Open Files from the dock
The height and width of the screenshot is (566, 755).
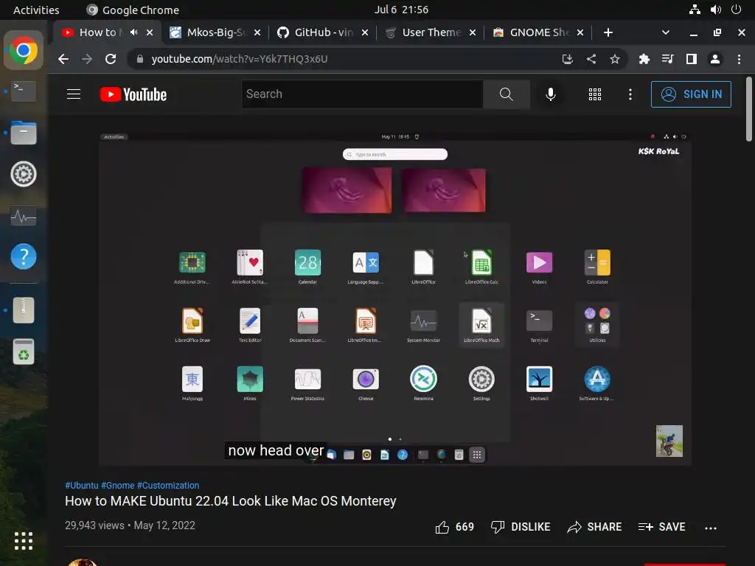point(24,133)
